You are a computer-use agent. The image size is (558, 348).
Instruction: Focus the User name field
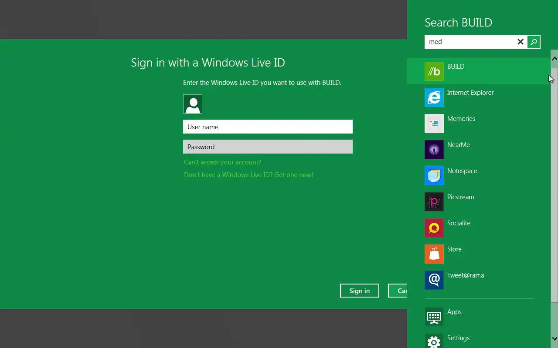268,127
